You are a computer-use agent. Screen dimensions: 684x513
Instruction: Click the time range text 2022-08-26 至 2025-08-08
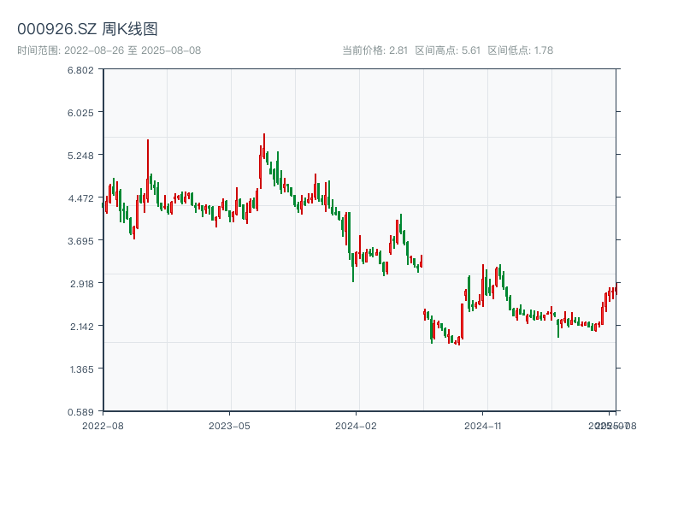pos(109,50)
